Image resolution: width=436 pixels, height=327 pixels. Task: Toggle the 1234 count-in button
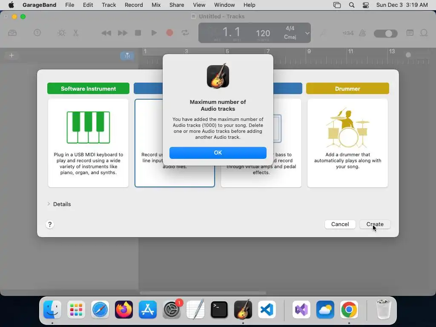pyautogui.click(x=348, y=33)
